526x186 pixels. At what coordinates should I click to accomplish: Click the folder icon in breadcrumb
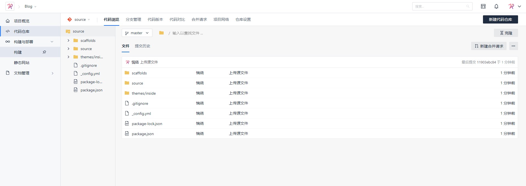[x=161, y=33]
